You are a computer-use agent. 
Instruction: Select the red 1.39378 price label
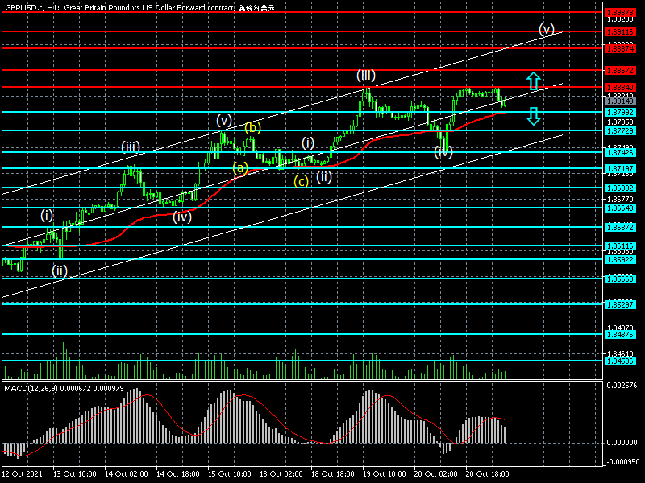(620, 13)
